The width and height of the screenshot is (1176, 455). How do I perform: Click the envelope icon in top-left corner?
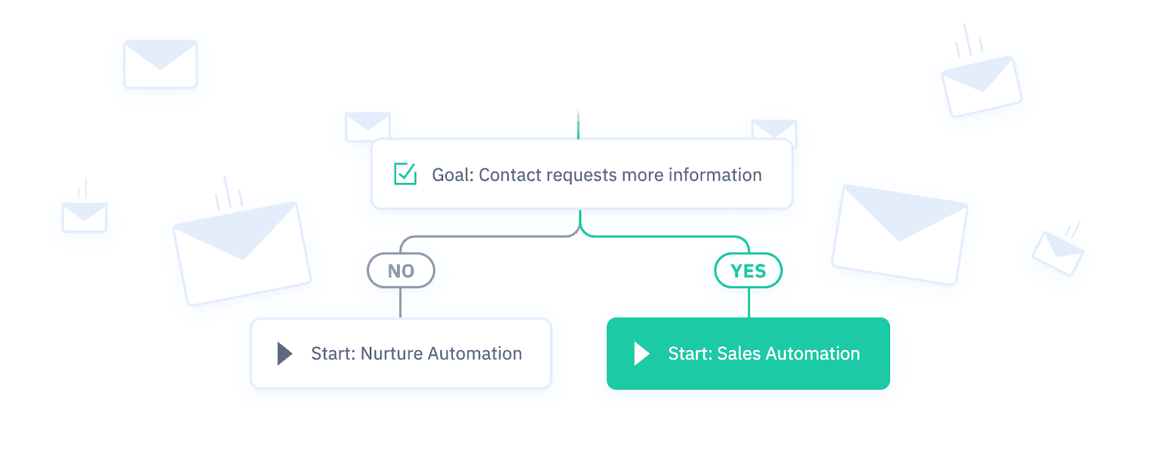pyautogui.click(x=160, y=65)
